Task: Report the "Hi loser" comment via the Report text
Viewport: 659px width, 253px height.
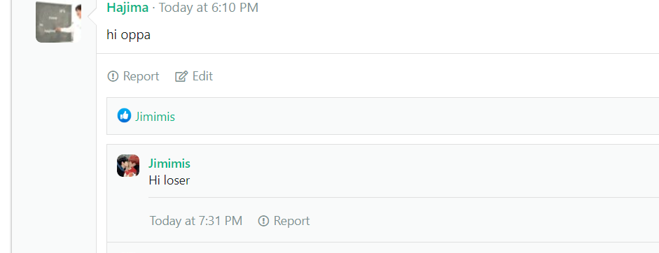Action: click(291, 221)
